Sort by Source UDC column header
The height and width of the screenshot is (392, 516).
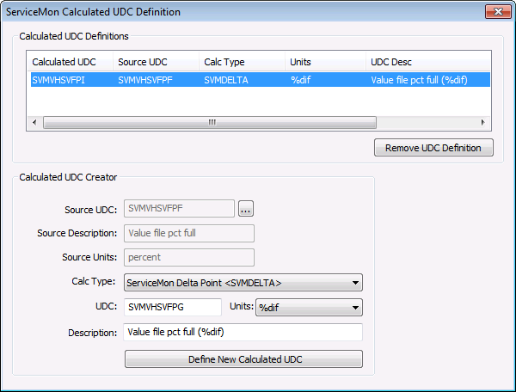156,62
